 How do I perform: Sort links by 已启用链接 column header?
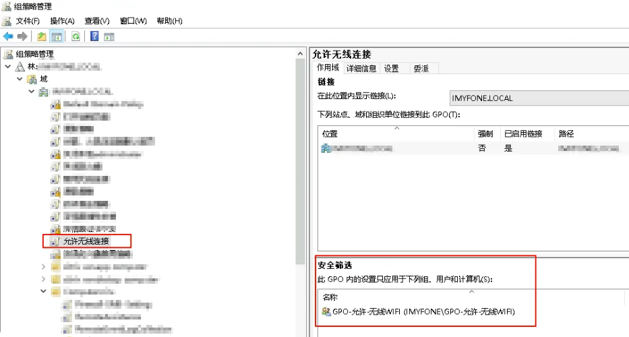click(x=527, y=133)
